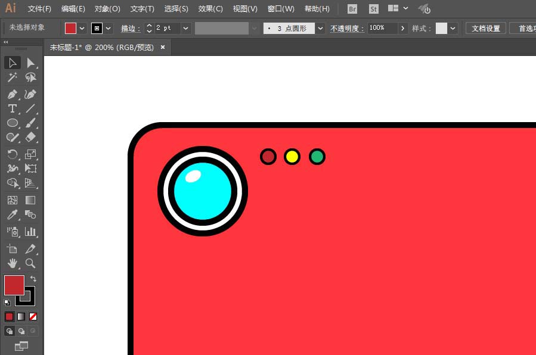Set paint mode to Gradient
The width and height of the screenshot is (536, 355).
(21, 317)
